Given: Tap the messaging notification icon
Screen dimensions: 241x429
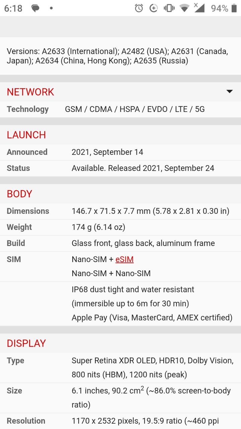Looking at the screenshot, I should point(35,8).
